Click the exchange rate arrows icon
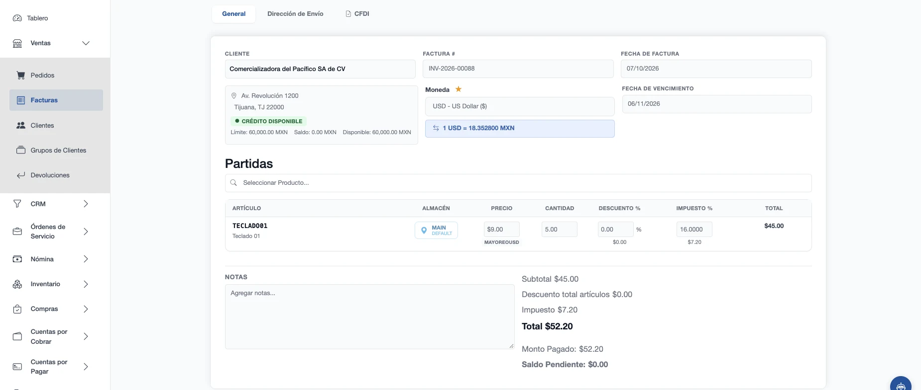 point(436,128)
